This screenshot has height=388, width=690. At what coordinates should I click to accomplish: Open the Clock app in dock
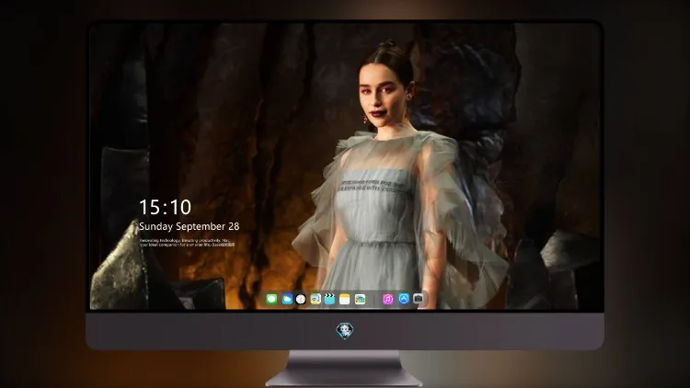pyautogui.click(x=301, y=299)
